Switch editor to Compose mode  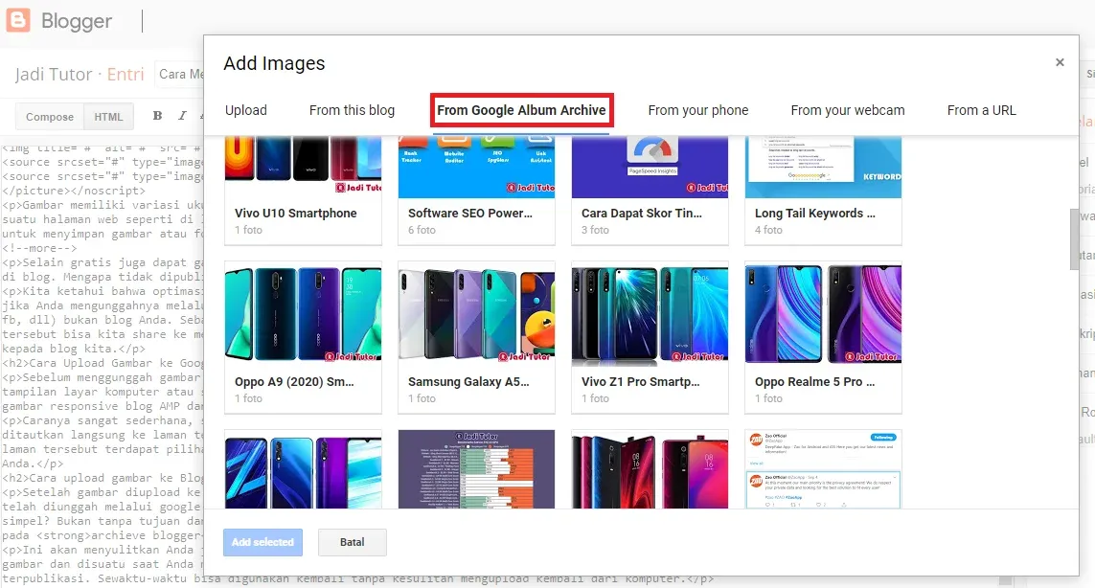pos(50,117)
